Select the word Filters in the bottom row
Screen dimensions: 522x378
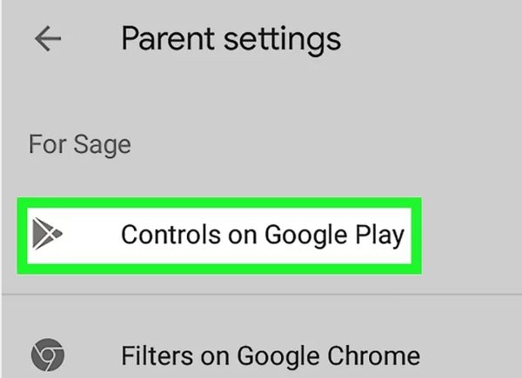(x=157, y=355)
